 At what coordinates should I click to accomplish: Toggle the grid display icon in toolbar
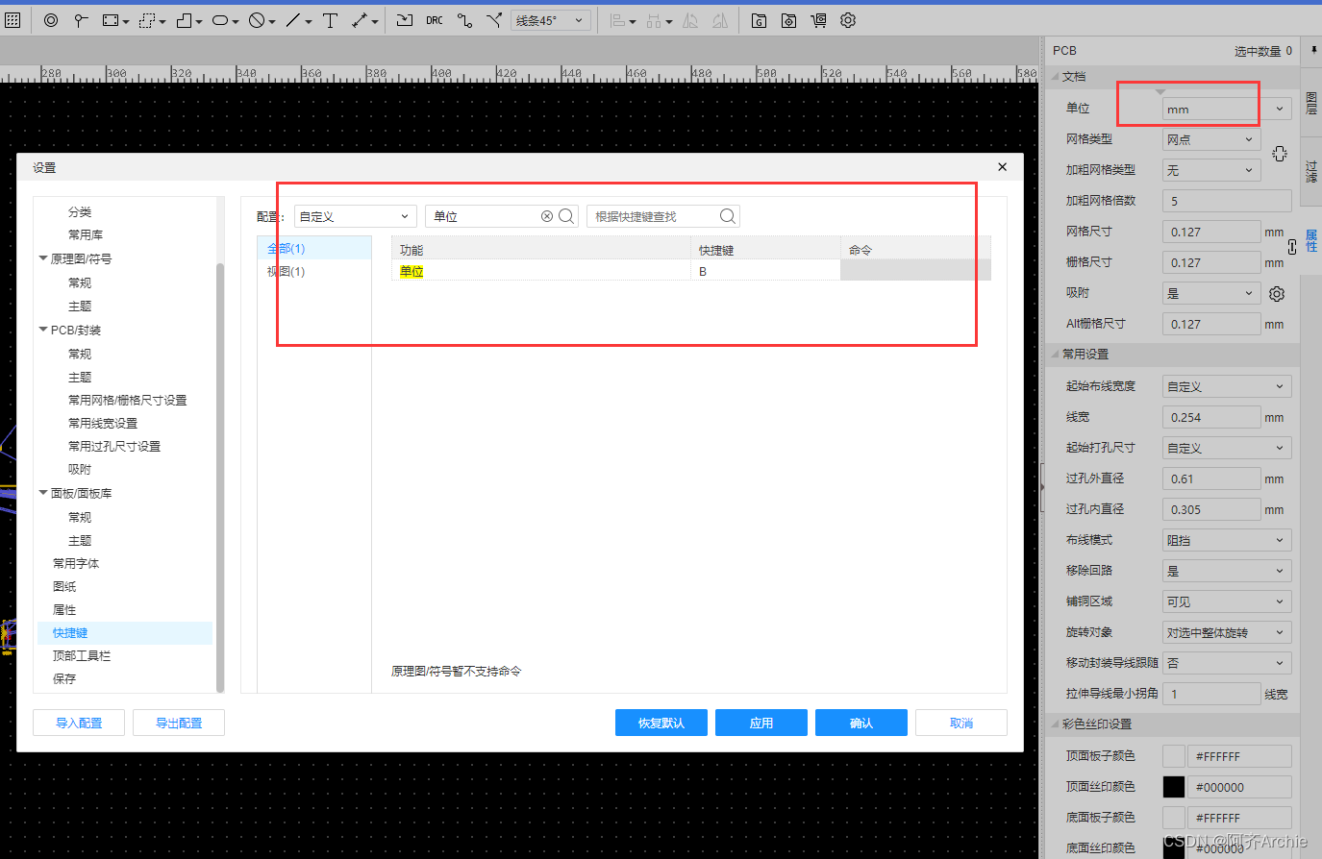tap(12, 20)
